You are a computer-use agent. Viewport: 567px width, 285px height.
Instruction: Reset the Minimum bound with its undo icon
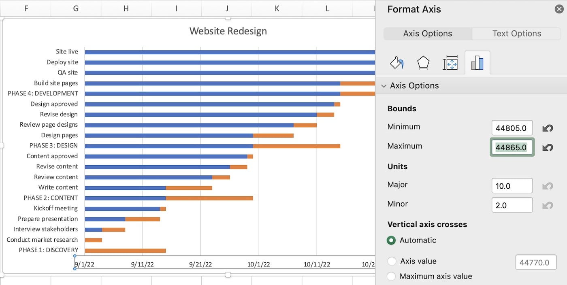(548, 128)
